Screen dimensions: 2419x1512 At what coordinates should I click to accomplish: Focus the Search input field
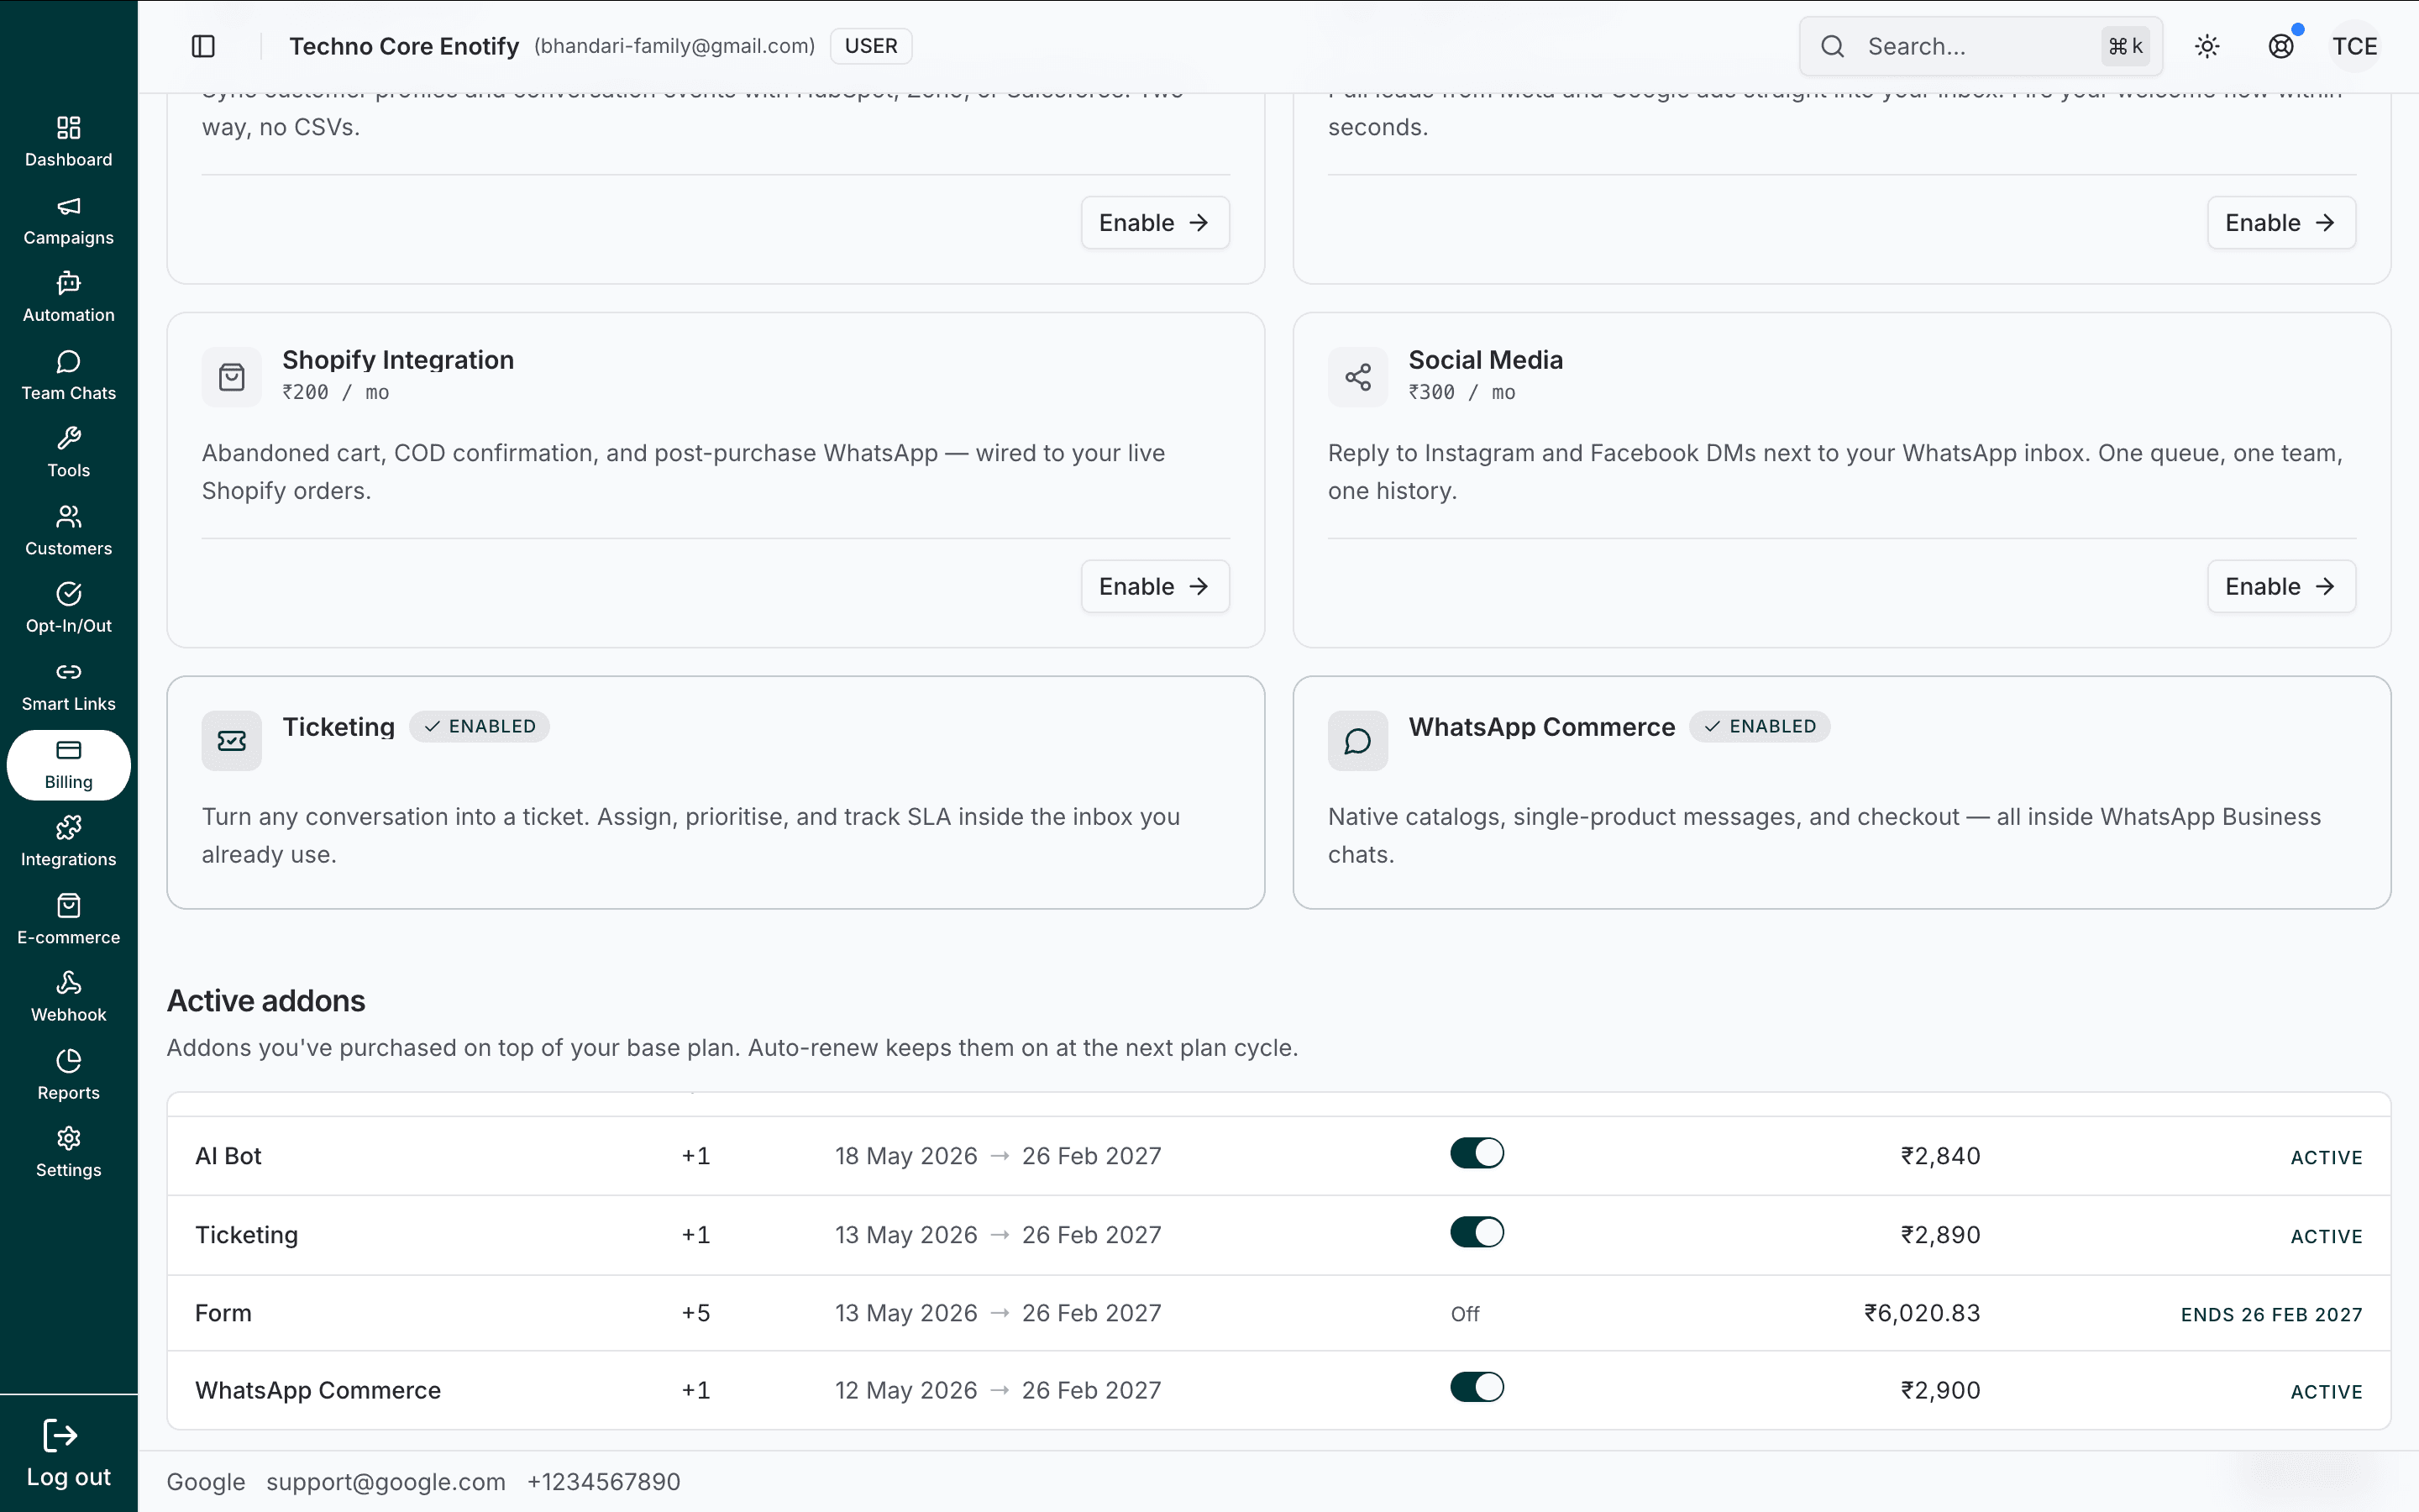pos(1981,46)
